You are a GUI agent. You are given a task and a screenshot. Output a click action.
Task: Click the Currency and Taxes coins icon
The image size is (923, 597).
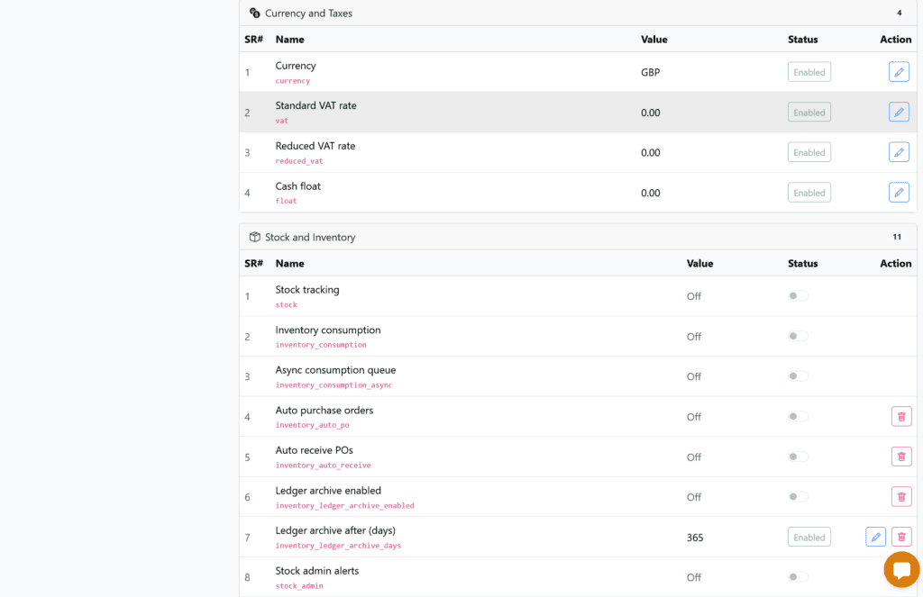click(254, 13)
